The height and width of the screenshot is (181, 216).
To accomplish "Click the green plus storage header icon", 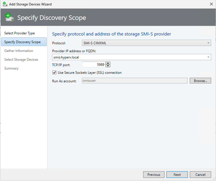I will (9, 17).
